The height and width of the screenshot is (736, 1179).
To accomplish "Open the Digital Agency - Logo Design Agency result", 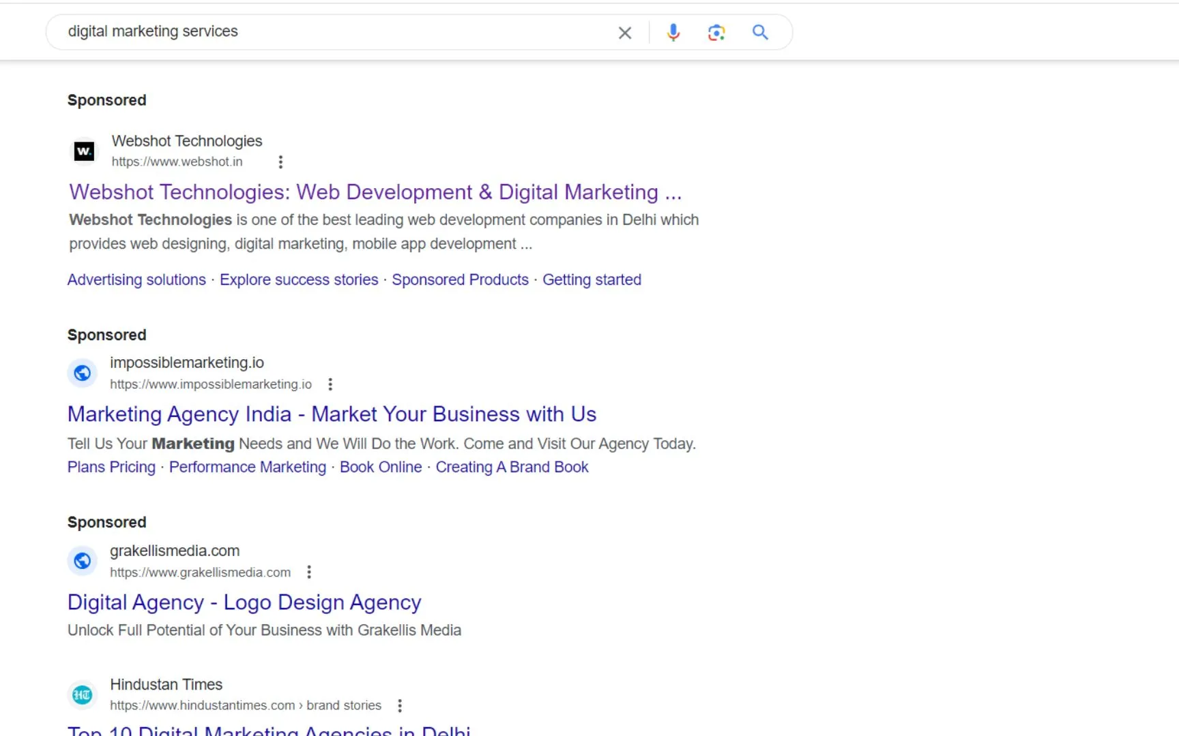I will 244,602.
